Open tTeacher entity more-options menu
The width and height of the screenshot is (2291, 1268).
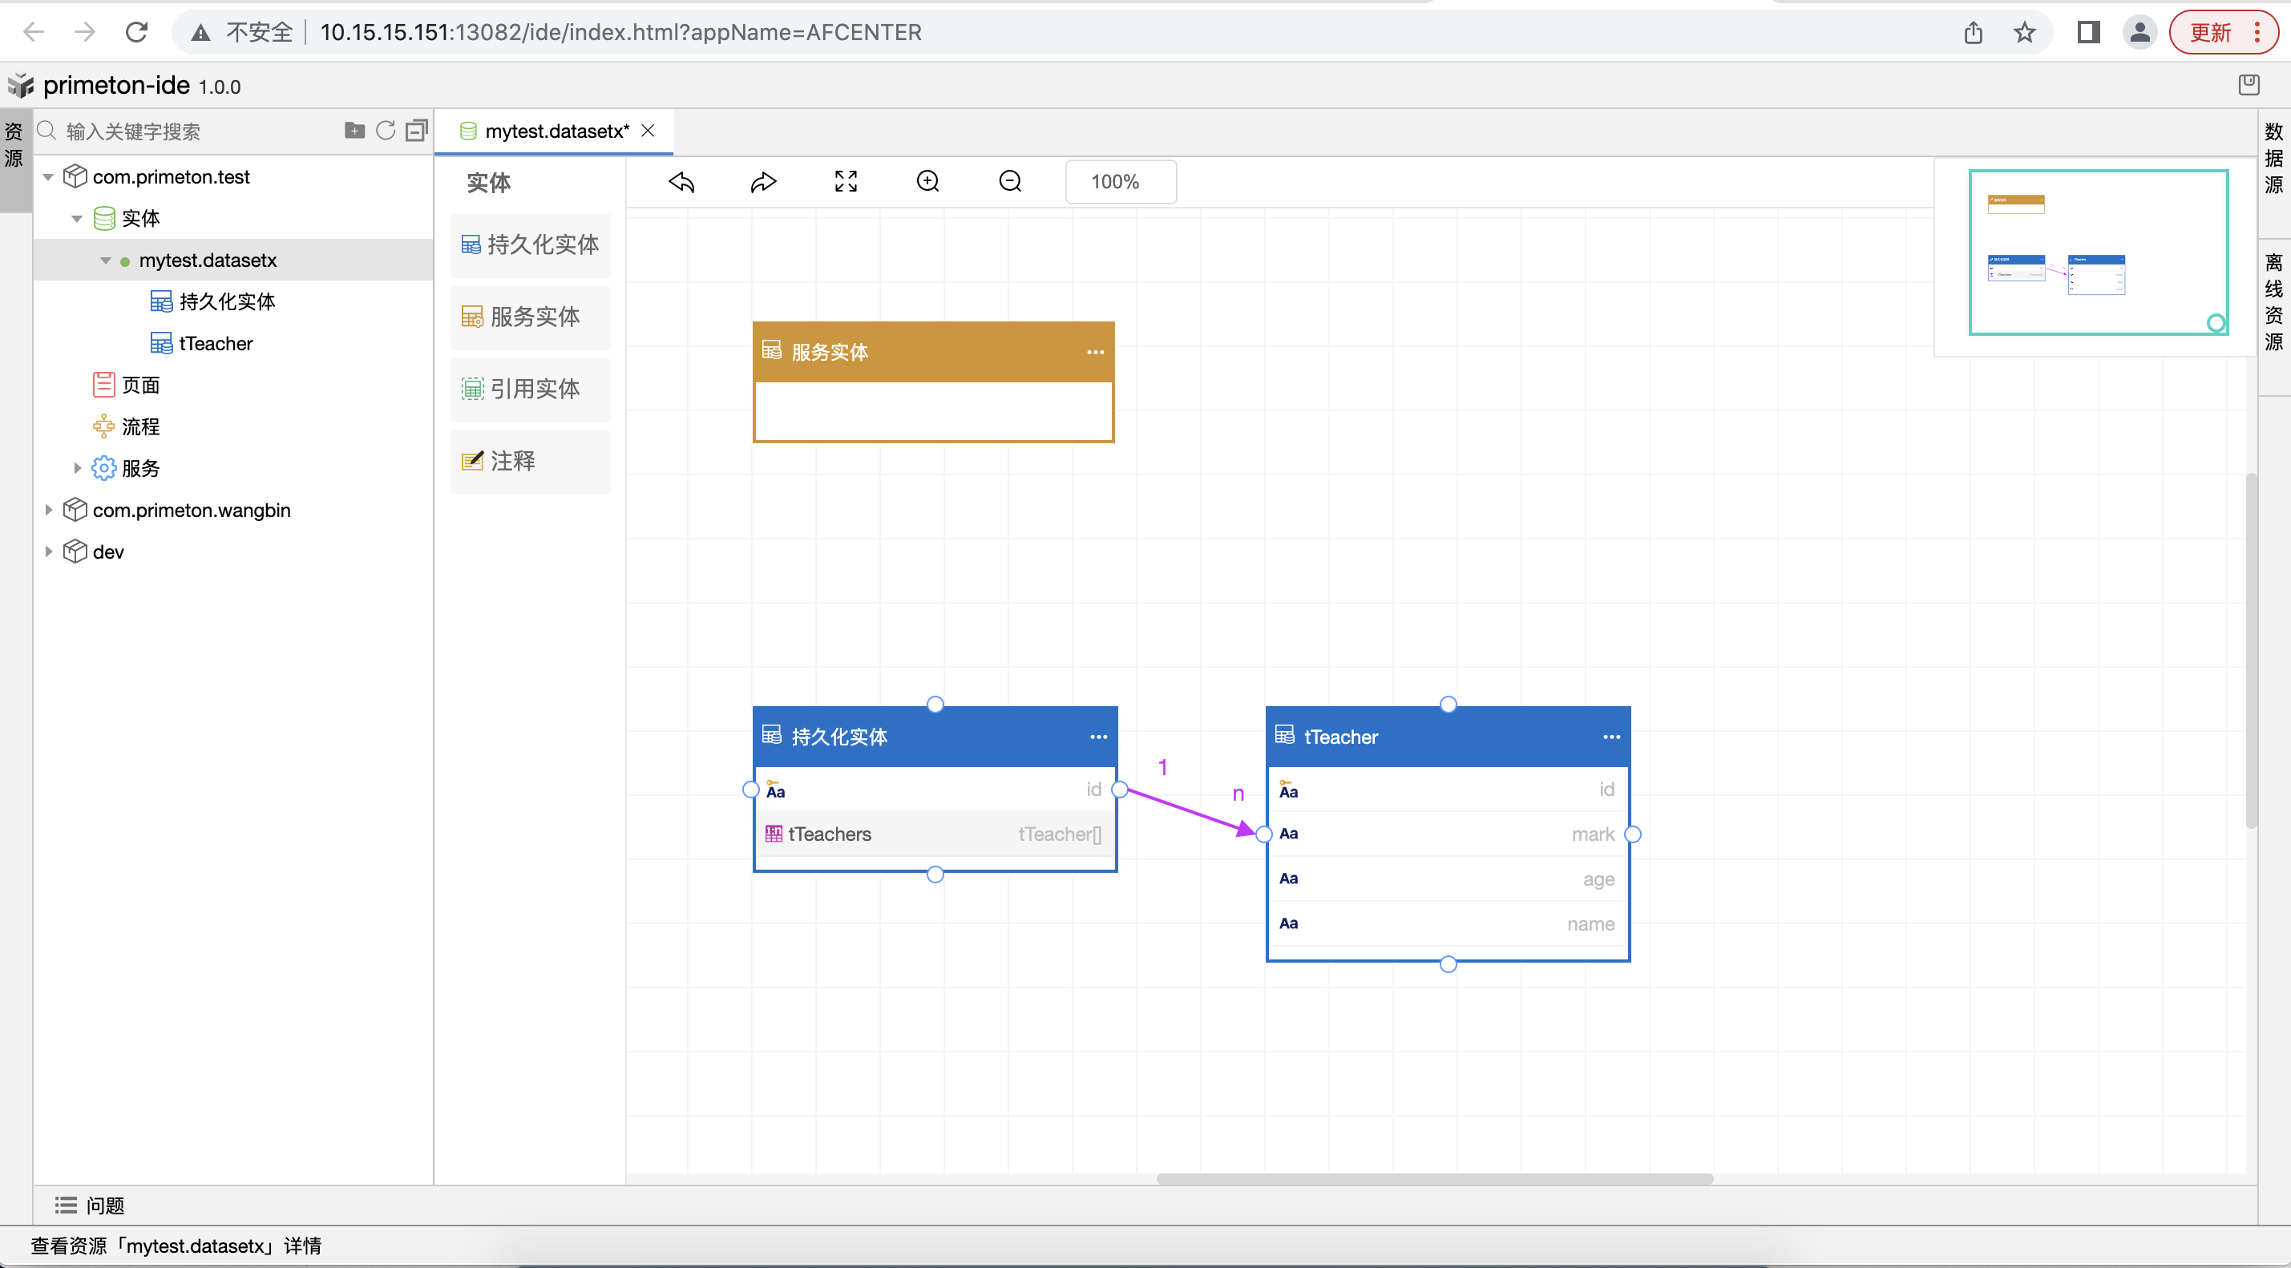[1610, 737]
